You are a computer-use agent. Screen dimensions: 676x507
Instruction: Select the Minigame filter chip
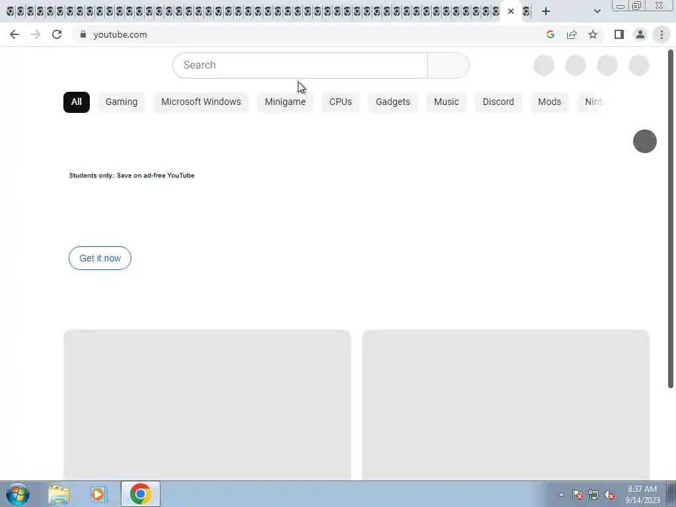pos(285,102)
